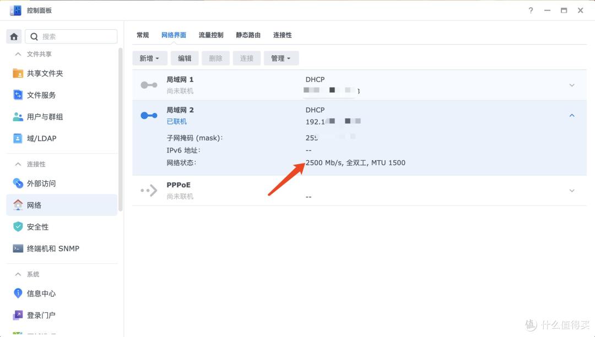Click the 编辑 button

[x=185, y=58]
